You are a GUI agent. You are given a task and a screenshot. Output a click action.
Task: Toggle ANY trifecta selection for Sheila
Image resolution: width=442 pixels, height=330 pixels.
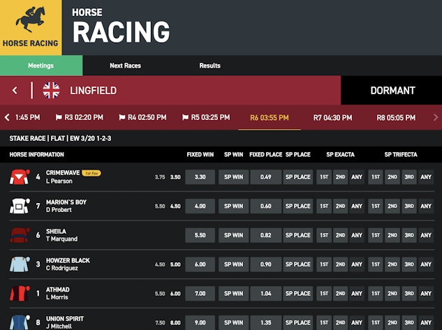[x=426, y=236]
